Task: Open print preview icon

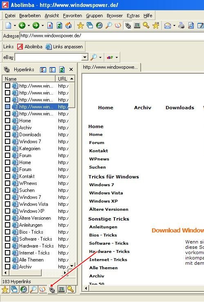Action: 191,25
